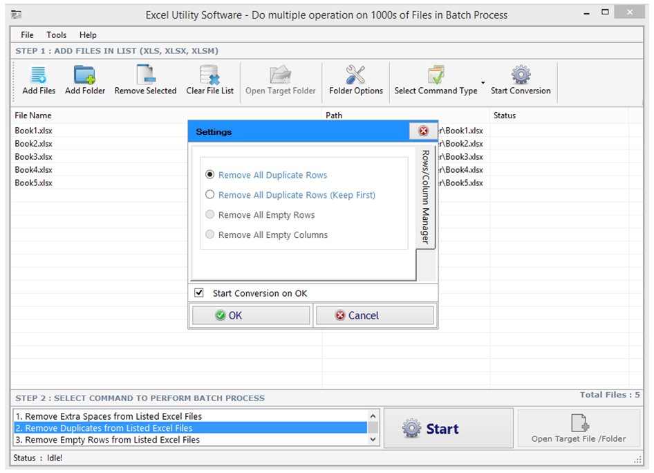This screenshot has width=654, height=473.
Task: Click the command list scroll down arrow
Action: 373,439
